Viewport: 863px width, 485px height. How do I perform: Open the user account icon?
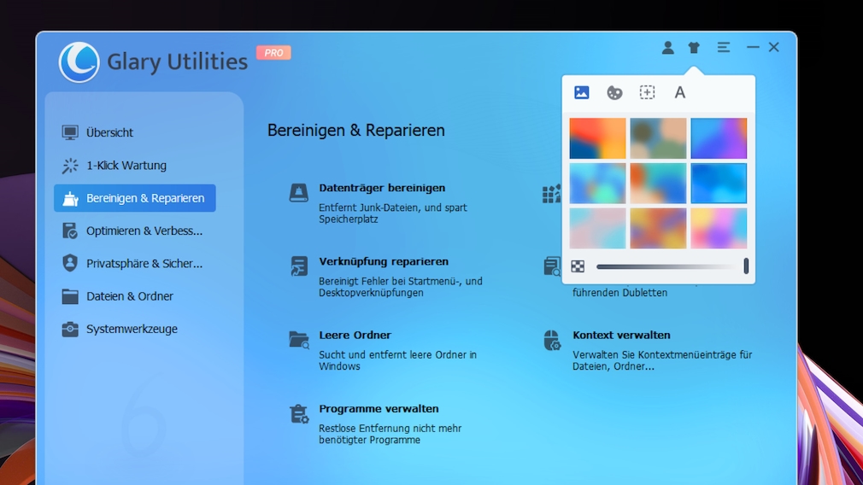pos(667,48)
